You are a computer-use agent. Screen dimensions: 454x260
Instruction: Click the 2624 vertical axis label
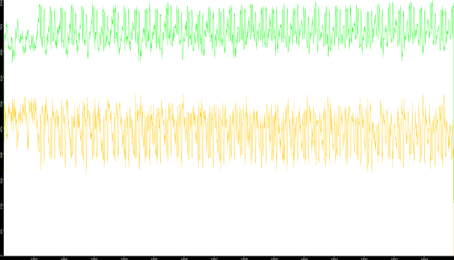point(2,181)
